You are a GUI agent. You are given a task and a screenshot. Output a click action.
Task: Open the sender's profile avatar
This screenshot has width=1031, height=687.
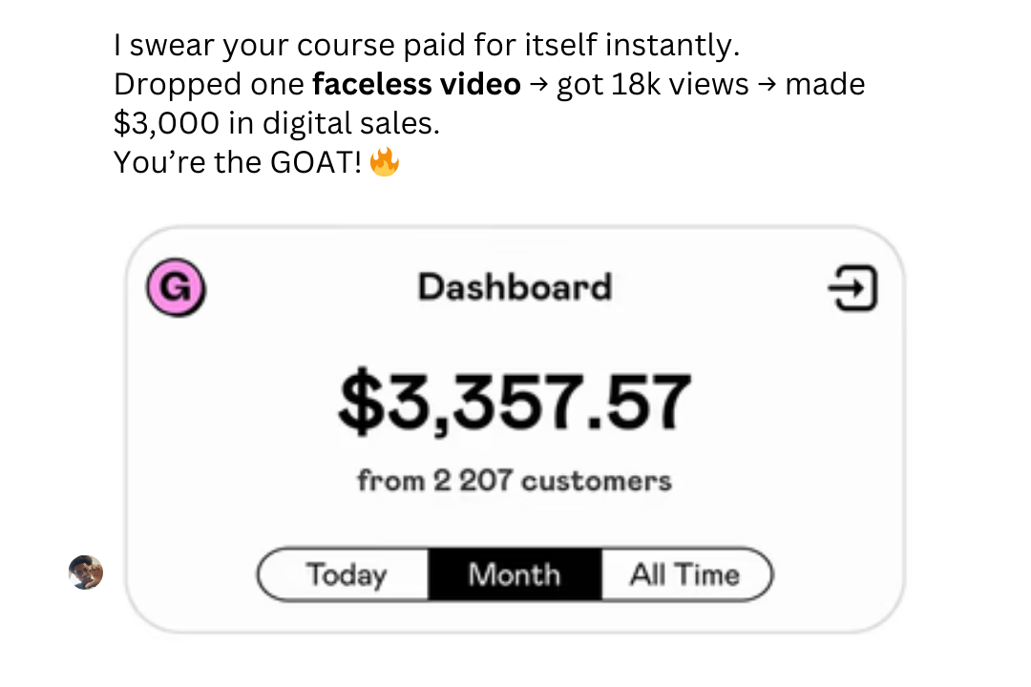click(86, 572)
